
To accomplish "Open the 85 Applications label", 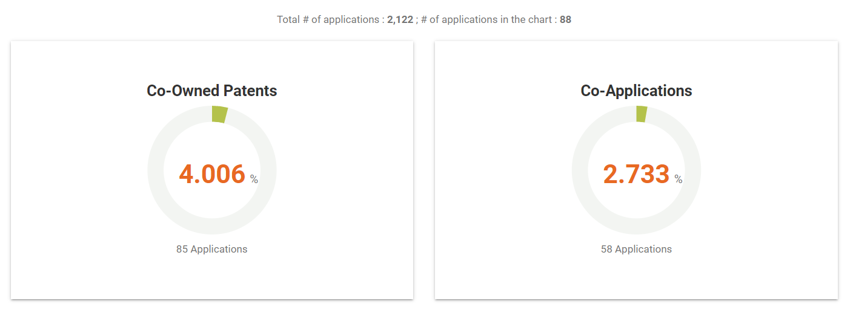I will [212, 249].
